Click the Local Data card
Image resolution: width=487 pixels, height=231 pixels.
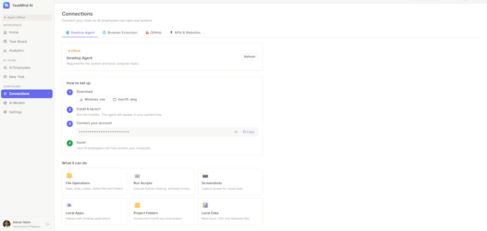[231, 211]
